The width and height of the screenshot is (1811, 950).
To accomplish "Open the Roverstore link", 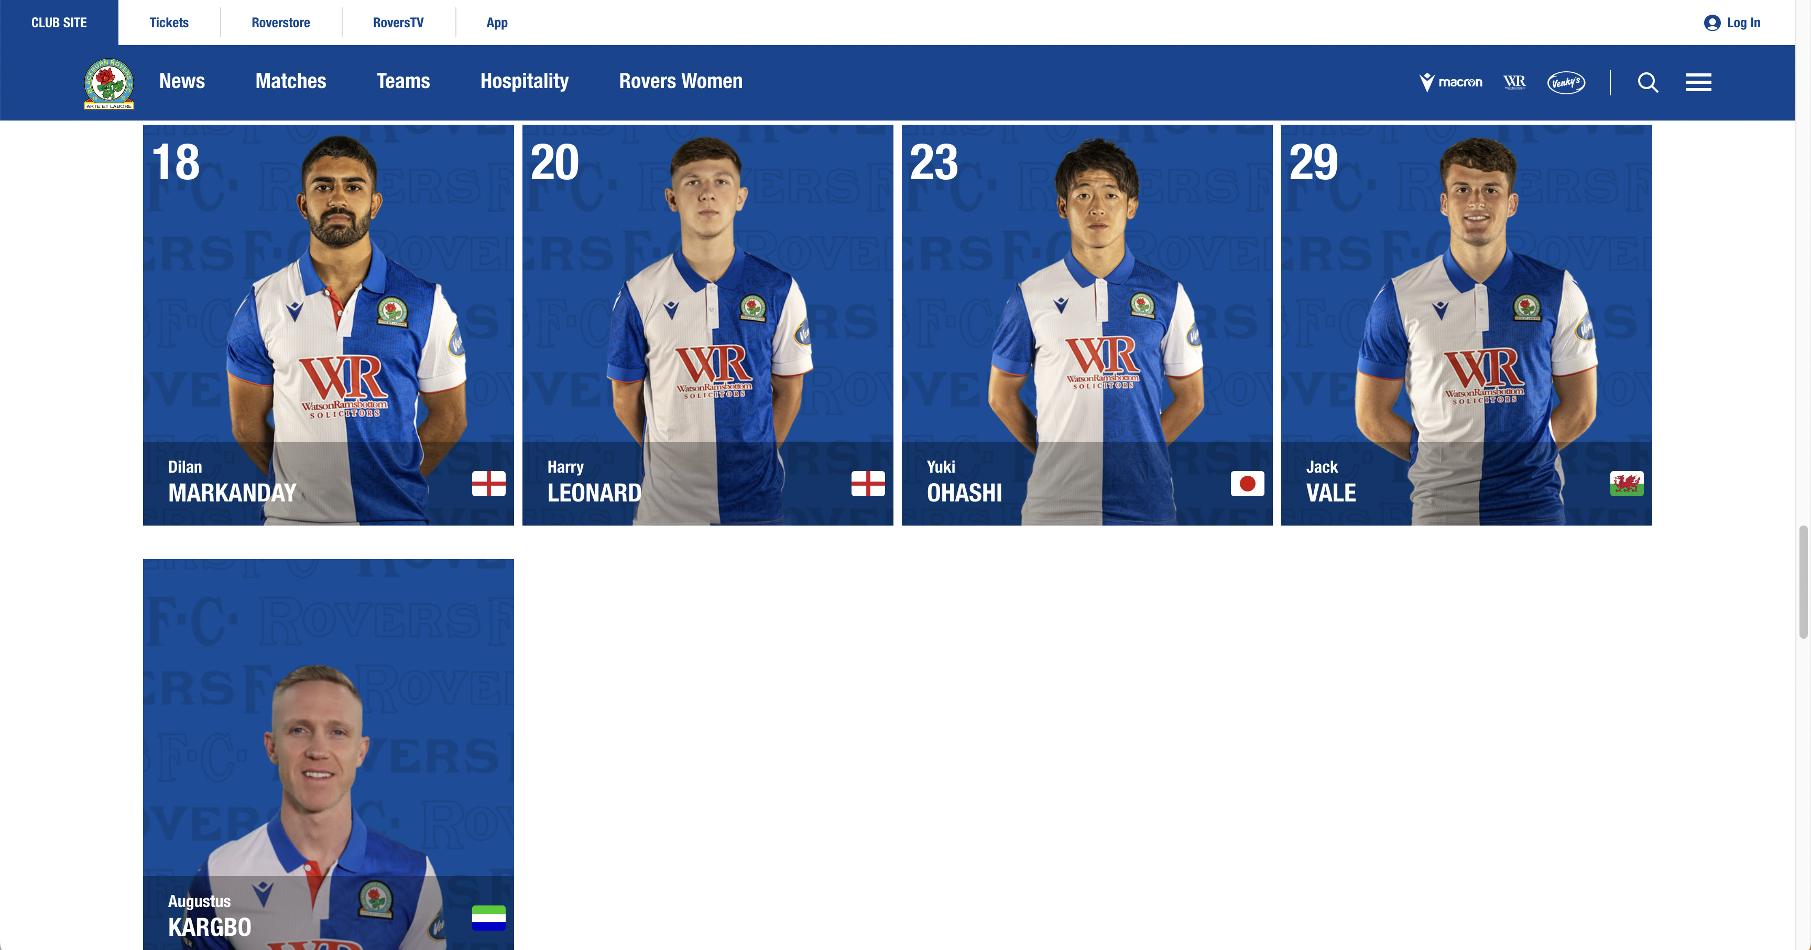I will pyautogui.click(x=280, y=23).
